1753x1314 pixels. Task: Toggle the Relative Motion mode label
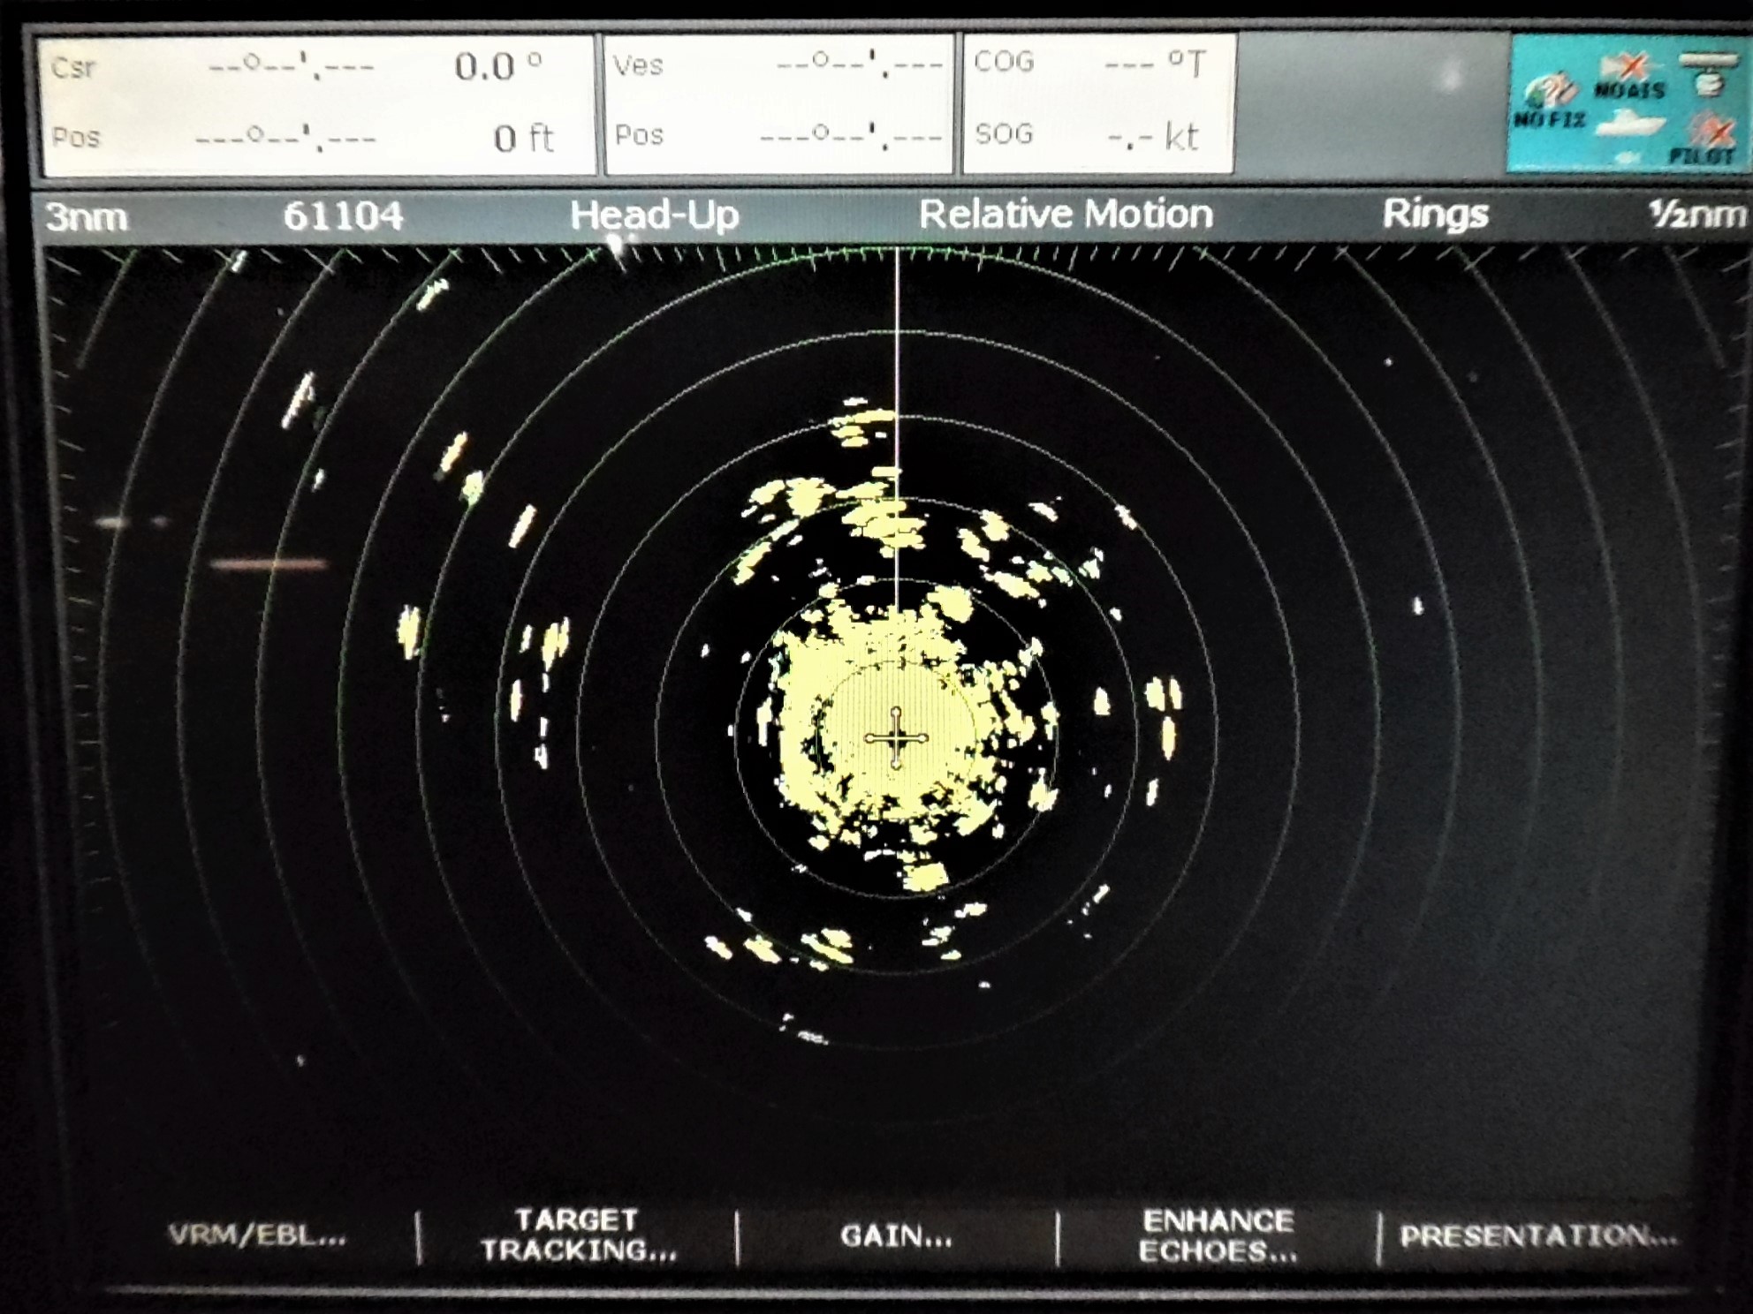point(1065,215)
